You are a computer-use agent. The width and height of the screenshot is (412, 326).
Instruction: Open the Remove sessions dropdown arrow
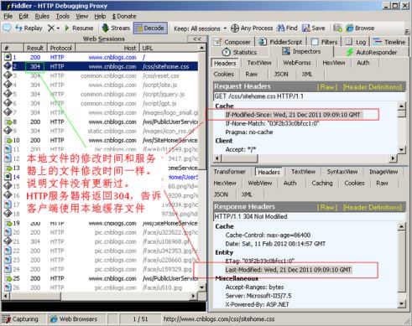(58, 28)
